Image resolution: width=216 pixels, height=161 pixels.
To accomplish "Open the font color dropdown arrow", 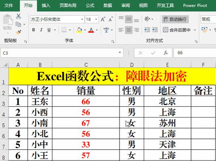I will coord(97,30).
